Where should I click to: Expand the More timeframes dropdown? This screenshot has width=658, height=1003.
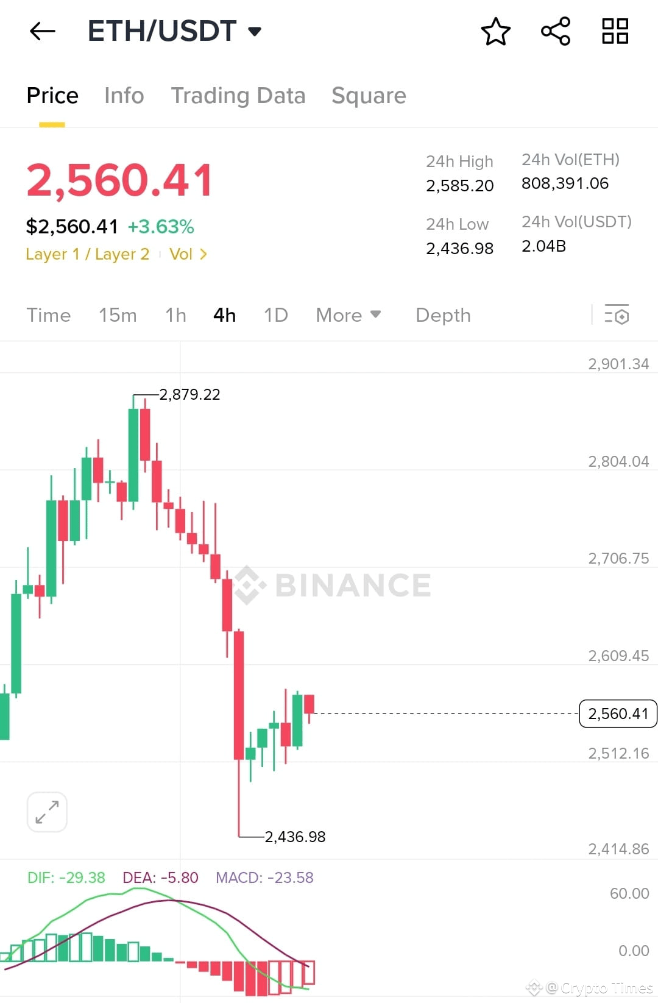pyautogui.click(x=348, y=315)
